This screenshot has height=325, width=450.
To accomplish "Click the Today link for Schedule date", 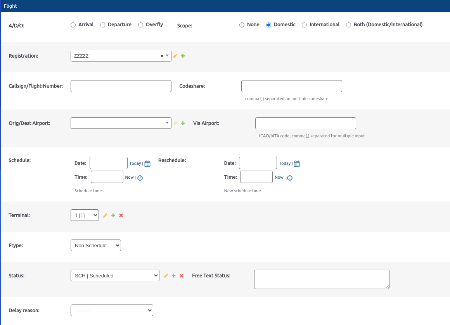I will pos(135,164).
